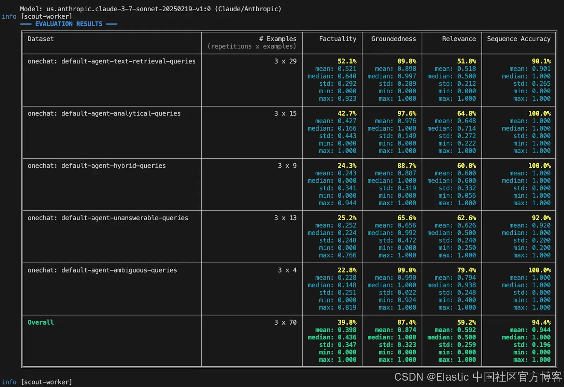564x387 pixels.
Task: Click the 'Dataset' column header
Action: click(41, 39)
